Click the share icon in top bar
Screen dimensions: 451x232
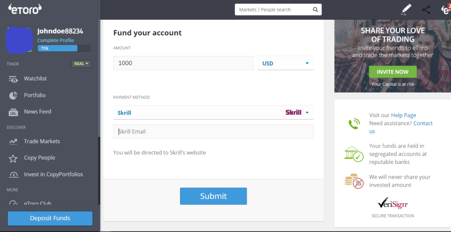tap(426, 10)
